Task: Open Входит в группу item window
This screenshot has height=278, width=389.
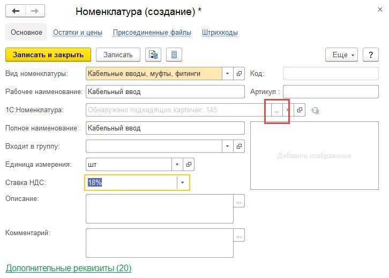Action: [x=239, y=146]
